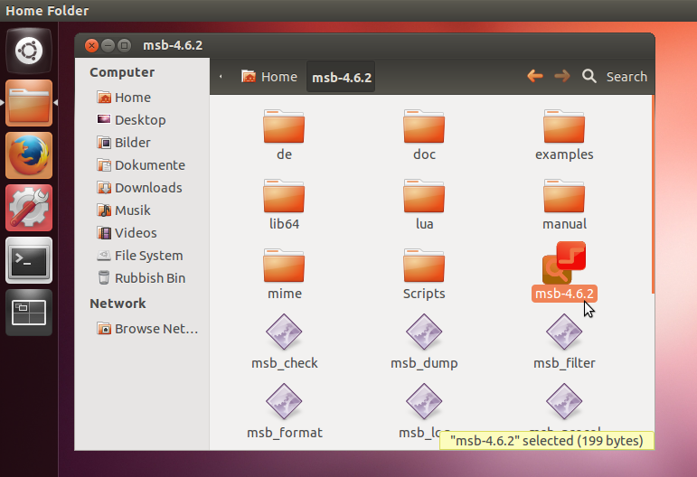Click the vertical scrollbar of file view
Screen dimensions: 697x477
point(653,194)
